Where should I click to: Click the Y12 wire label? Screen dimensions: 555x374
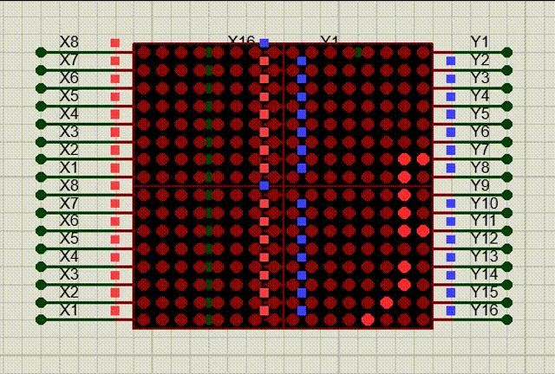485,238
